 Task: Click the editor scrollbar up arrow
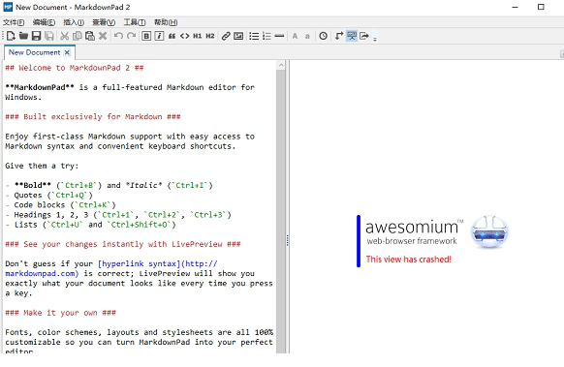coord(281,65)
